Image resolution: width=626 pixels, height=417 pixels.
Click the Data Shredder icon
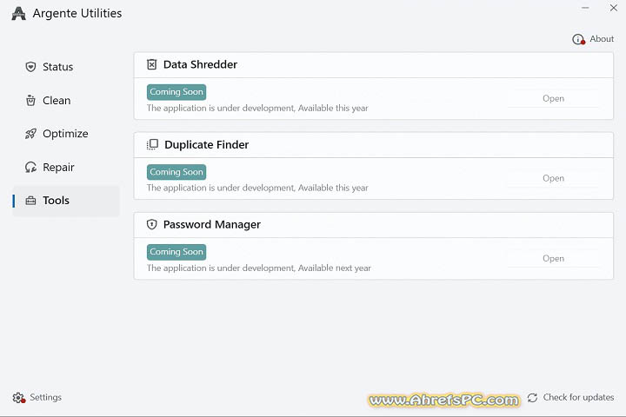click(x=151, y=64)
